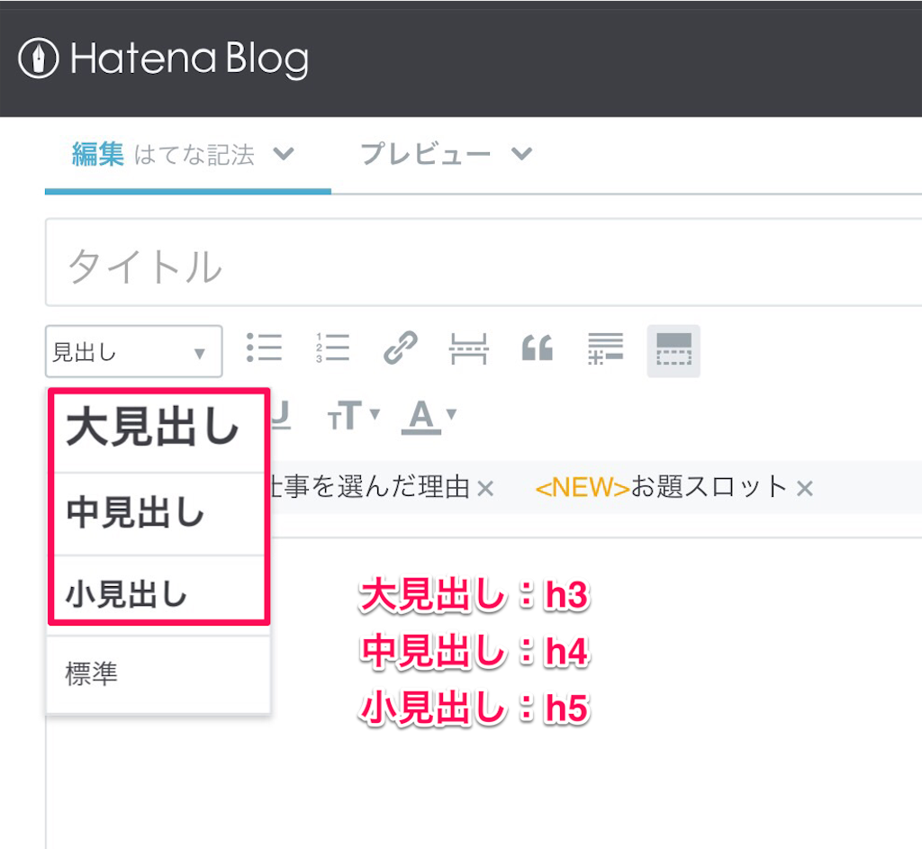Focus the タイトル input field
Image resolution: width=922 pixels, height=849 pixels.
[x=484, y=263]
